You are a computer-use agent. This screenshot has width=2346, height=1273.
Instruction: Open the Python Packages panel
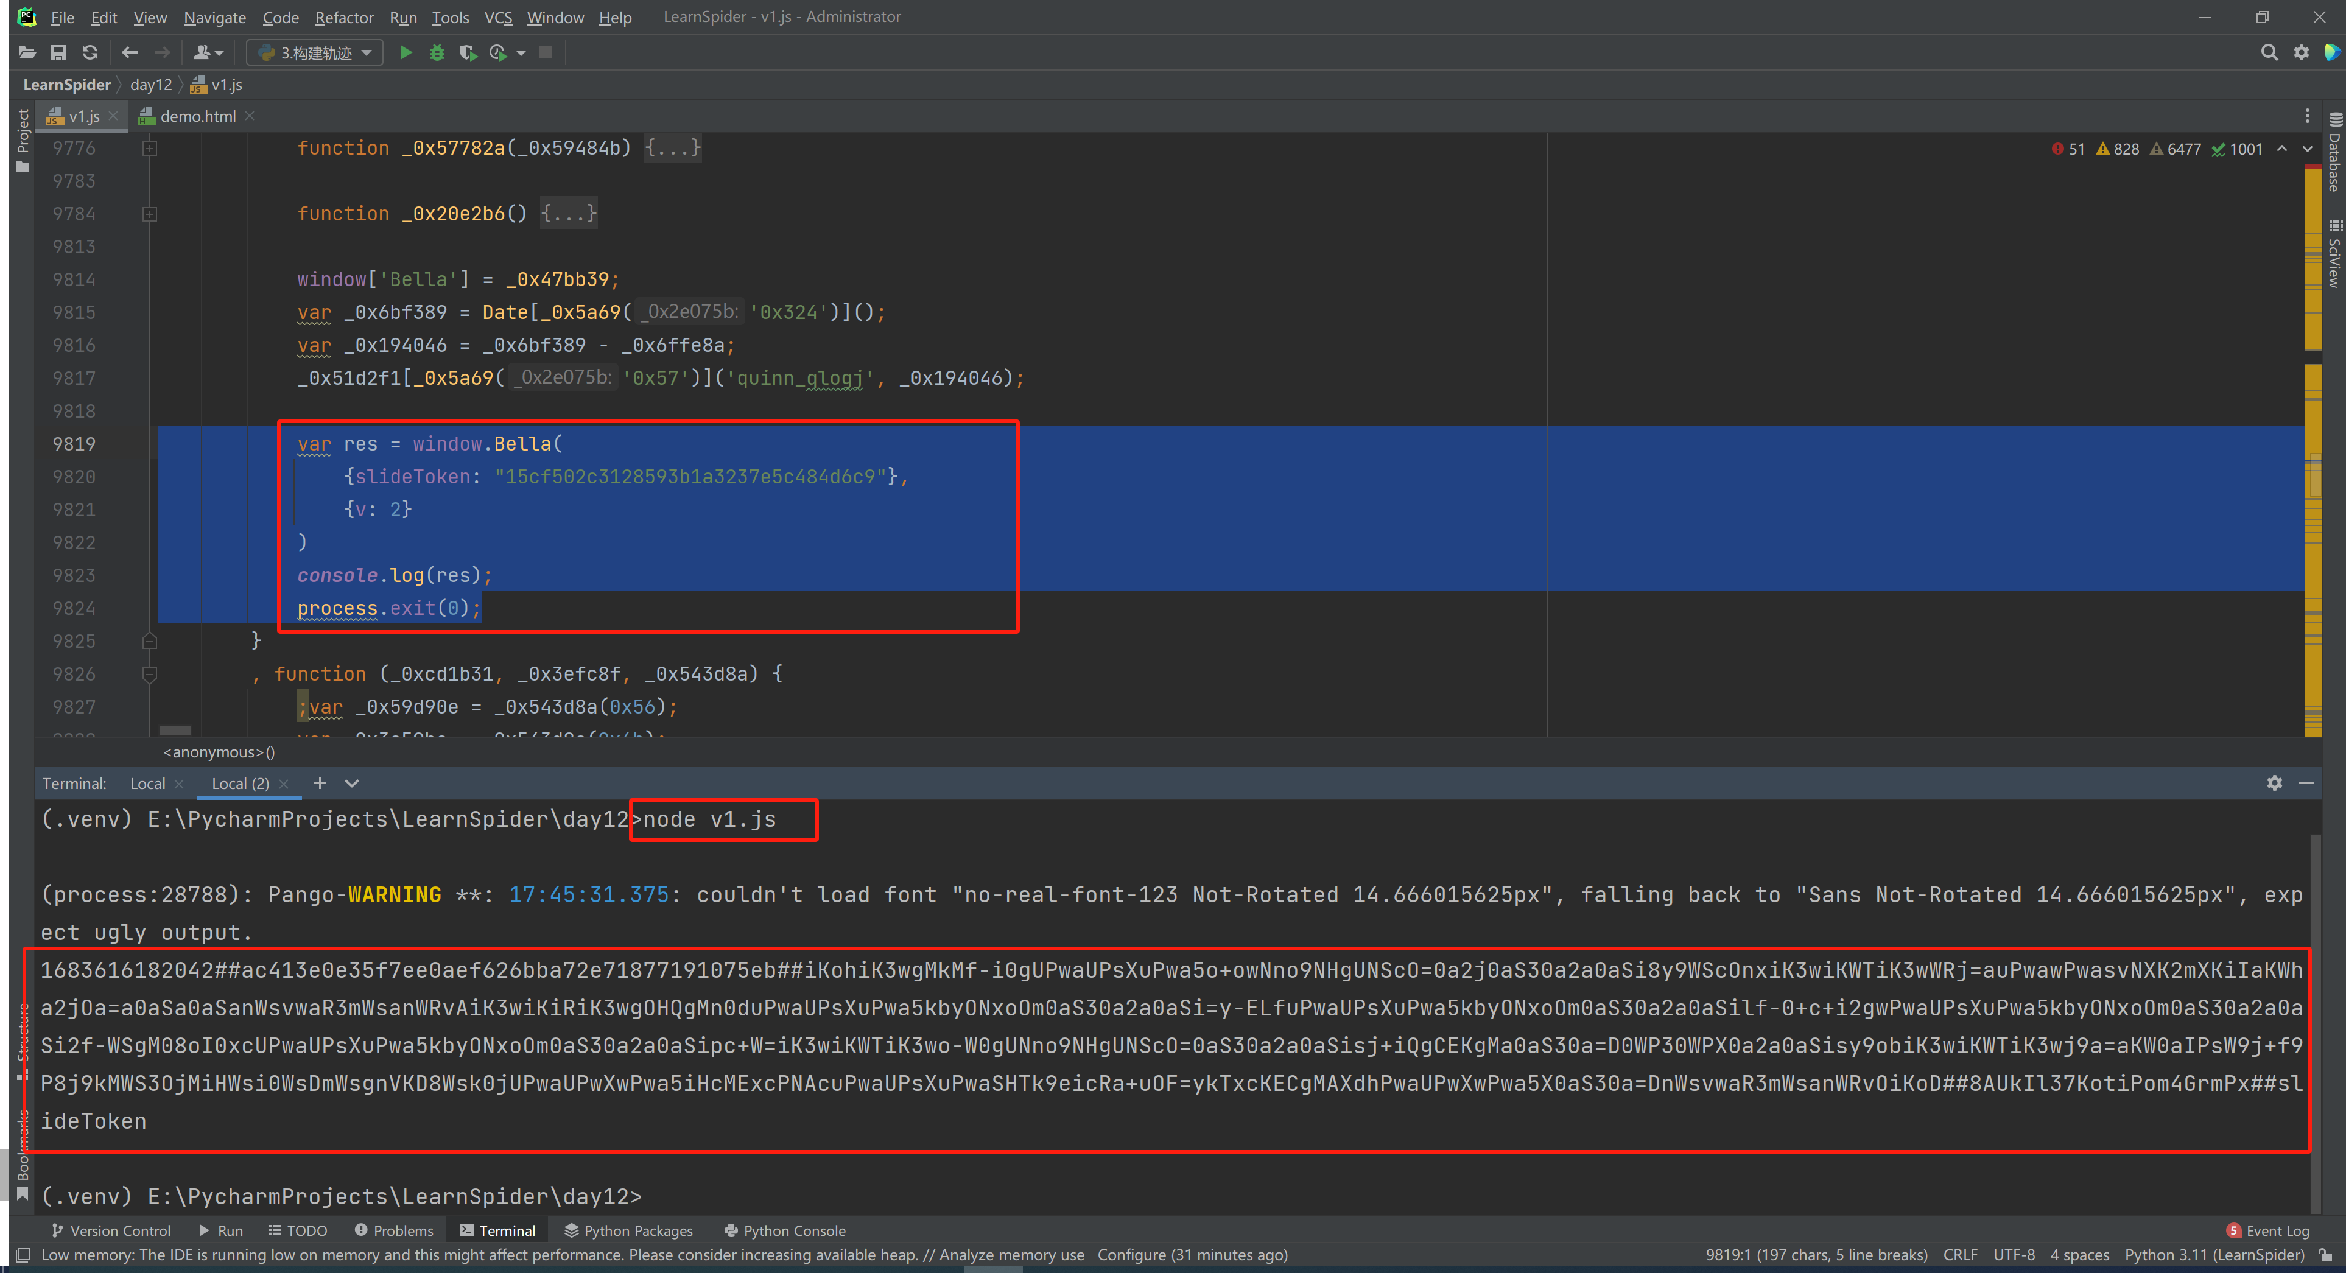(x=630, y=1231)
